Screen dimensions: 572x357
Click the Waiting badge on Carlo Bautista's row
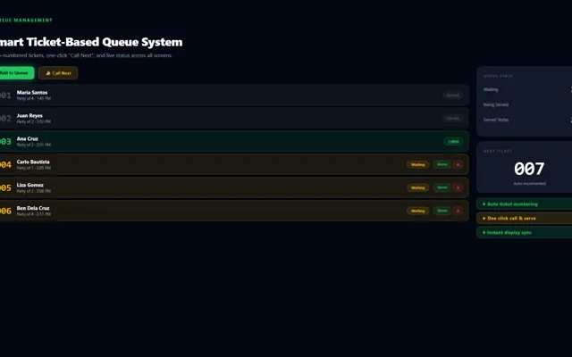pos(418,164)
